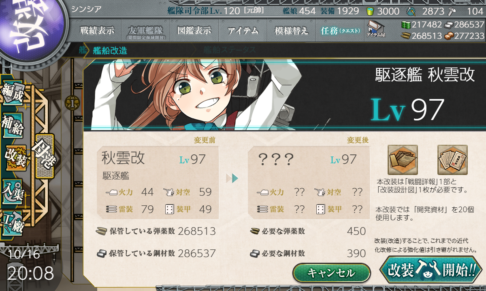The image size is (486, 291).
Task: Open 模様替え menu tab
Action: tap(292, 31)
